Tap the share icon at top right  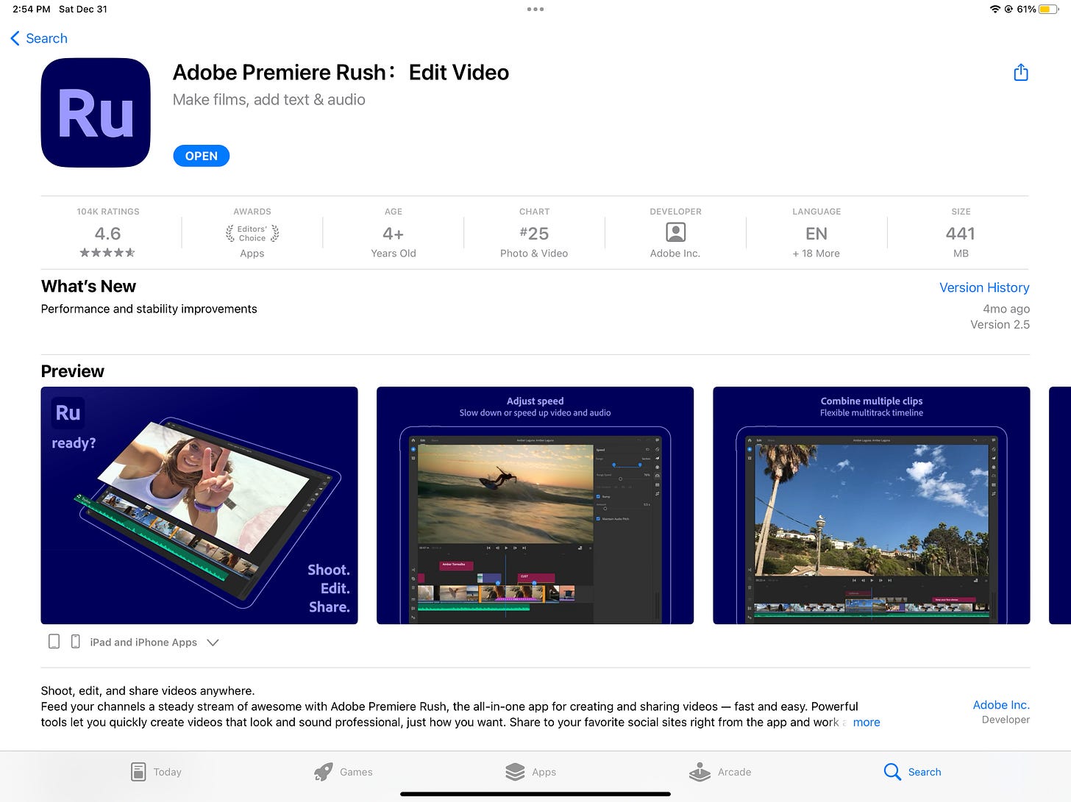coord(1020,72)
